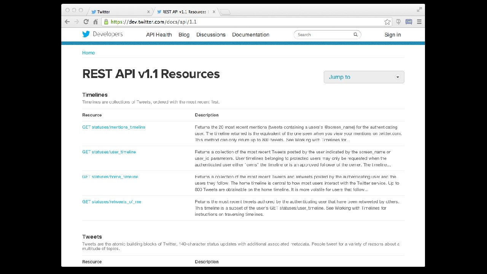Image resolution: width=487 pixels, height=274 pixels.
Task: Go to the browser home page icon
Action: tap(95, 22)
